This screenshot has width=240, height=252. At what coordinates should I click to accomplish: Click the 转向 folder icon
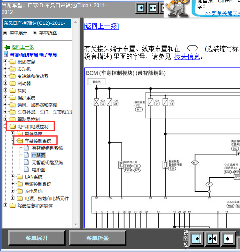pos(12,91)
